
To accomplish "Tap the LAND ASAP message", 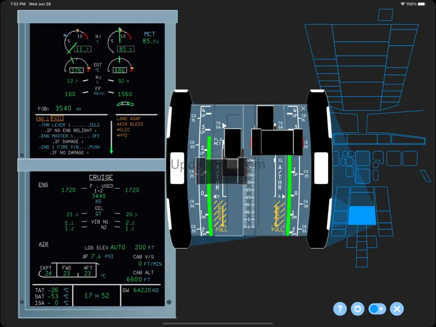I will click(x=129, y=119).
